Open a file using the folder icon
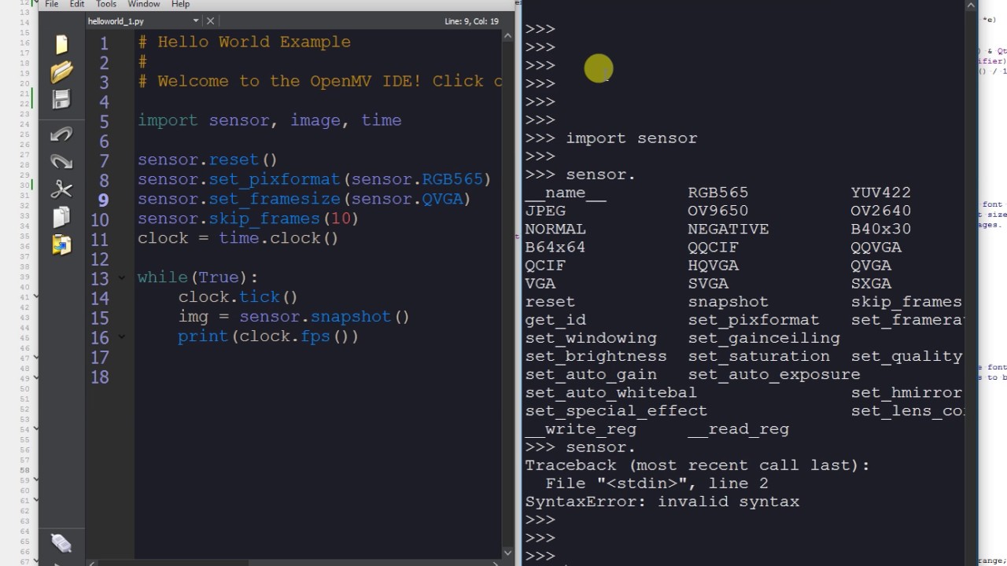Viewport: 1007px width, 566px height. (x=61, y=72)
